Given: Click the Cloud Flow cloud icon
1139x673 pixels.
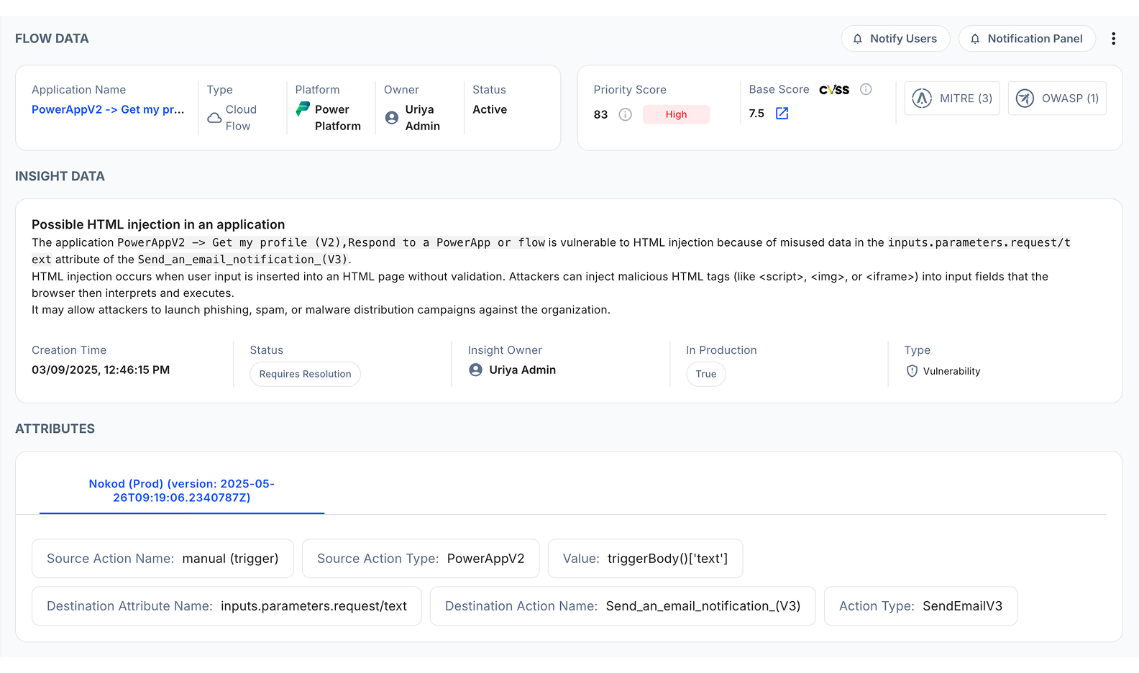Looking at the screenshot, I should (214, 118).
